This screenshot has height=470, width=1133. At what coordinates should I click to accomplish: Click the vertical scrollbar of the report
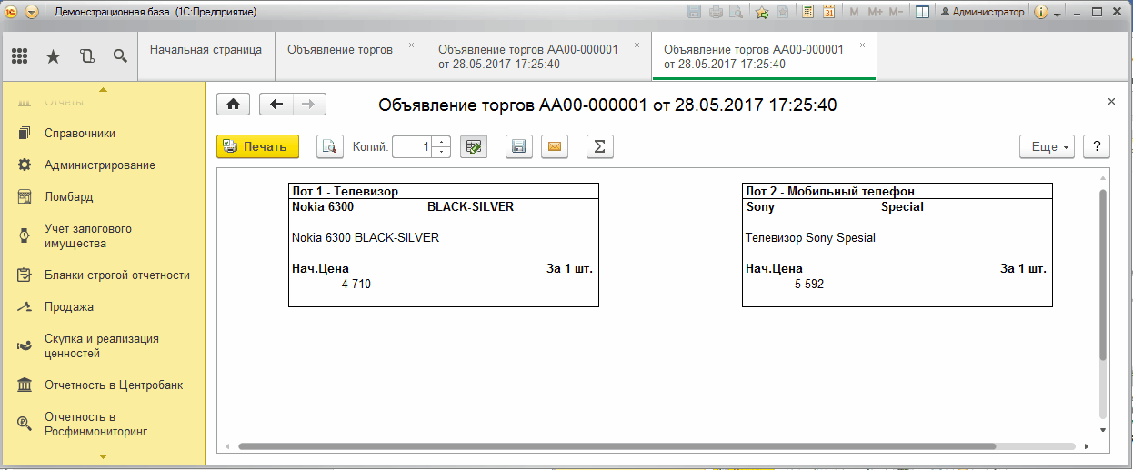[1103, 273]
